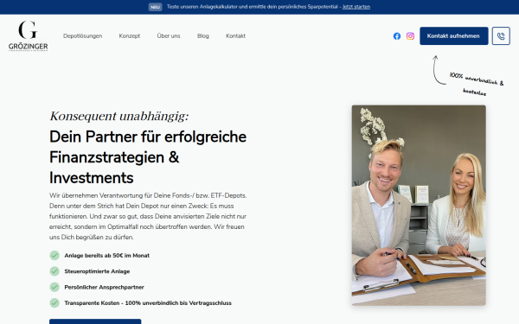Click the Grözinger logo
This screenshot has width=519, height=324.
click(x=29, y=35)
